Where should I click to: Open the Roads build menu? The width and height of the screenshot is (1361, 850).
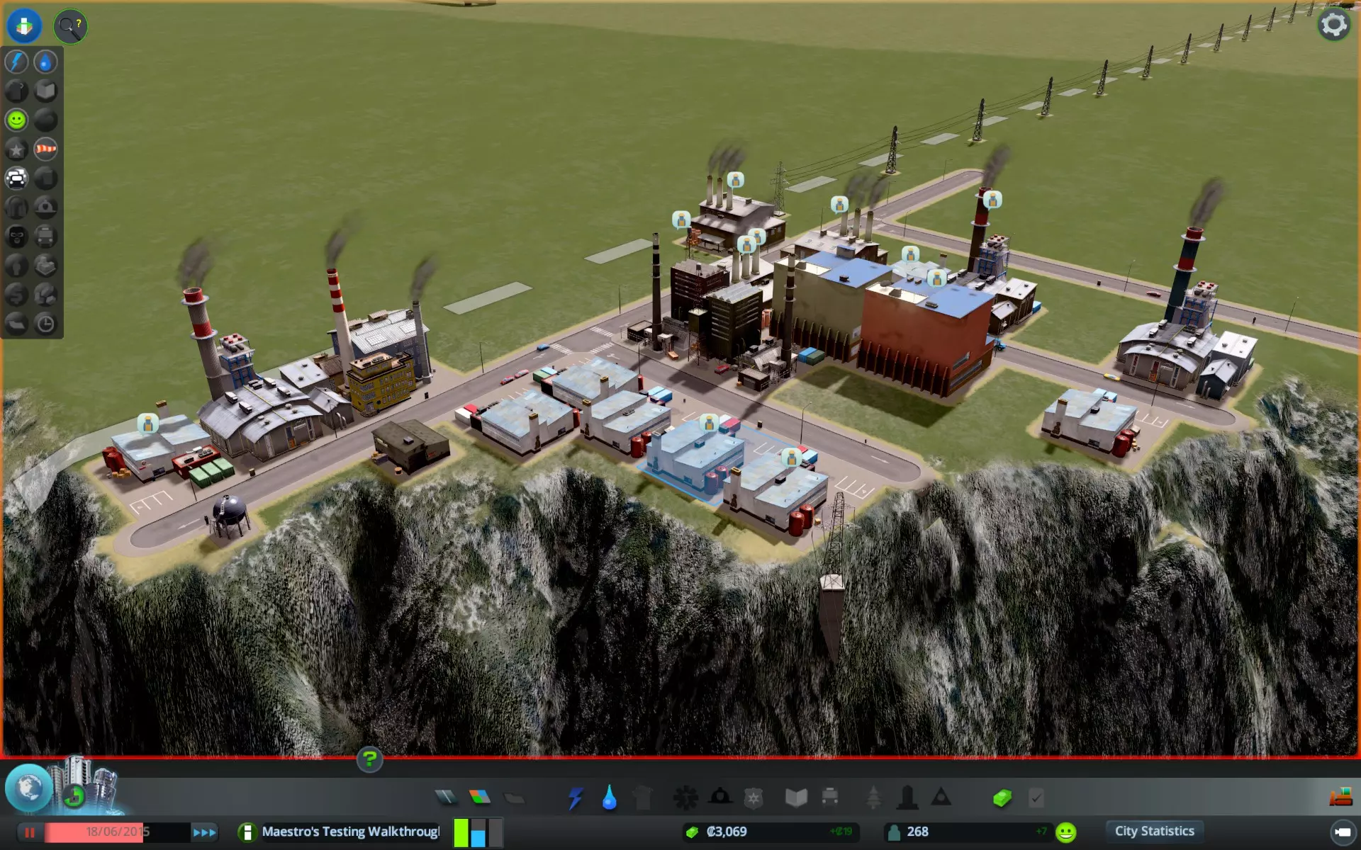click(x=446, y=798)
